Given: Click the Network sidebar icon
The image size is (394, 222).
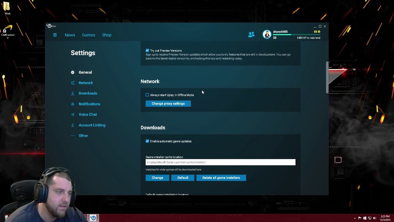Looking at the screenshot, I should tap(73, 83).
